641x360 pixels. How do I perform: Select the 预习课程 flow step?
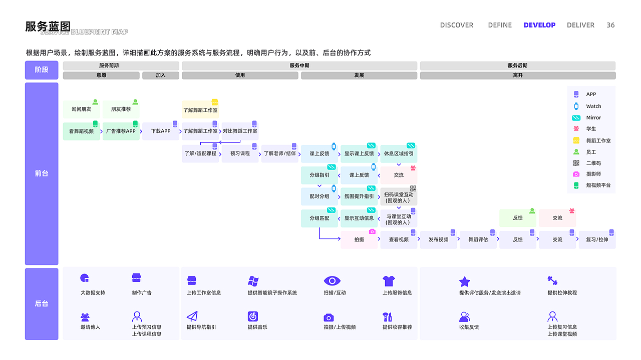click(240, 153)
